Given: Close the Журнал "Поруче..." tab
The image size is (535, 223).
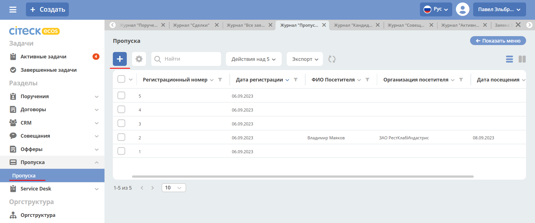Looking at the screenshot, I should pyautogui.click(x=163, y=25).
